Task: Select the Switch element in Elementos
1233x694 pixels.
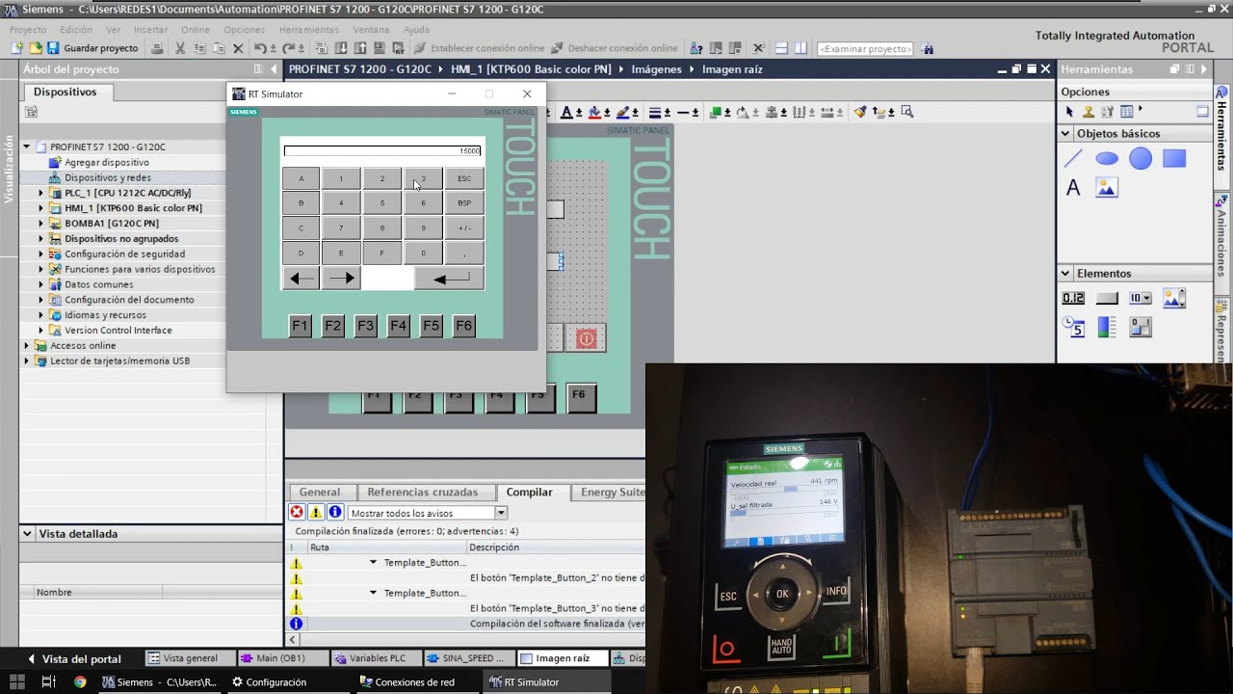Action: (1141, 328)
